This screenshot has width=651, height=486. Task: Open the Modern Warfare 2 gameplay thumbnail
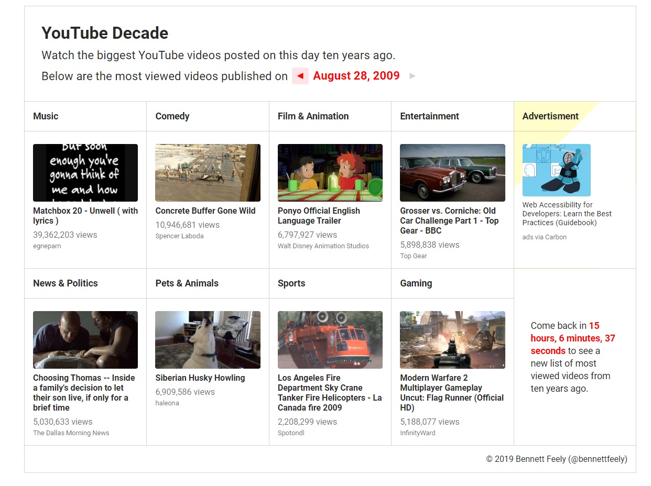452,340
